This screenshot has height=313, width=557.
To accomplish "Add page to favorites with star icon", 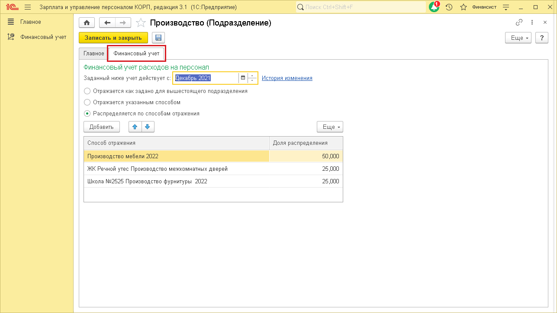I will point(141,23).
